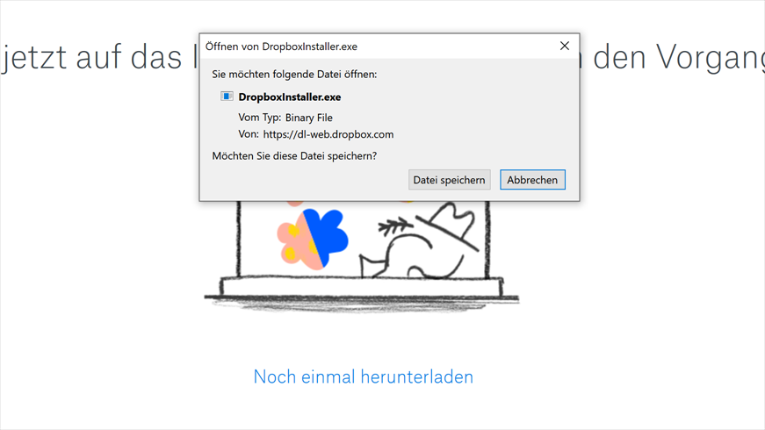The width and height of the screenshot is (765, 430).
Task: Click the dialog title Öffnen von DropboxInstaller.exe
Action: tap(282, 47)
